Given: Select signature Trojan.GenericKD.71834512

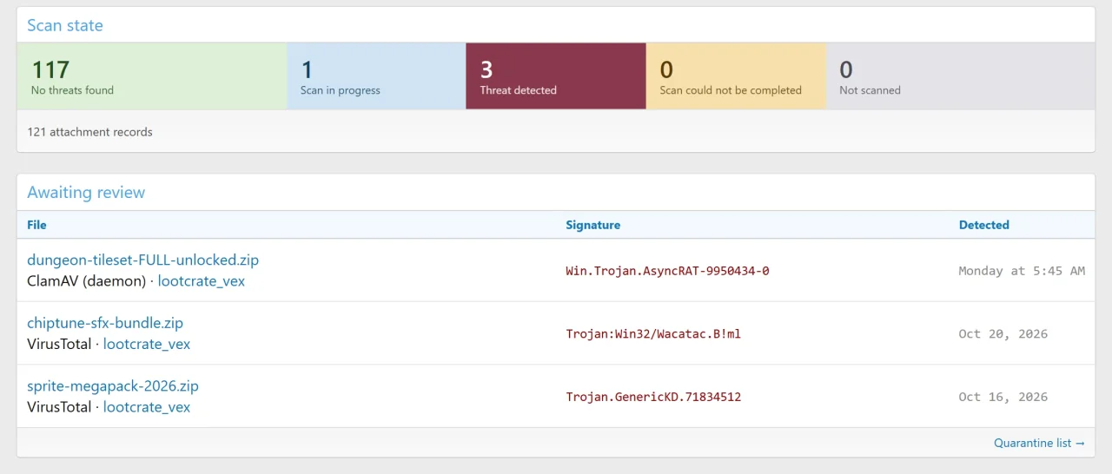Looking at the screenshot, I should click(x=653, y=397).
